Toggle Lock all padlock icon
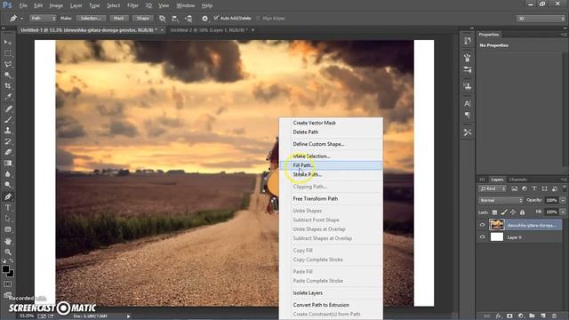Screen dimensions: 569x320 click(x=522, y=212)
